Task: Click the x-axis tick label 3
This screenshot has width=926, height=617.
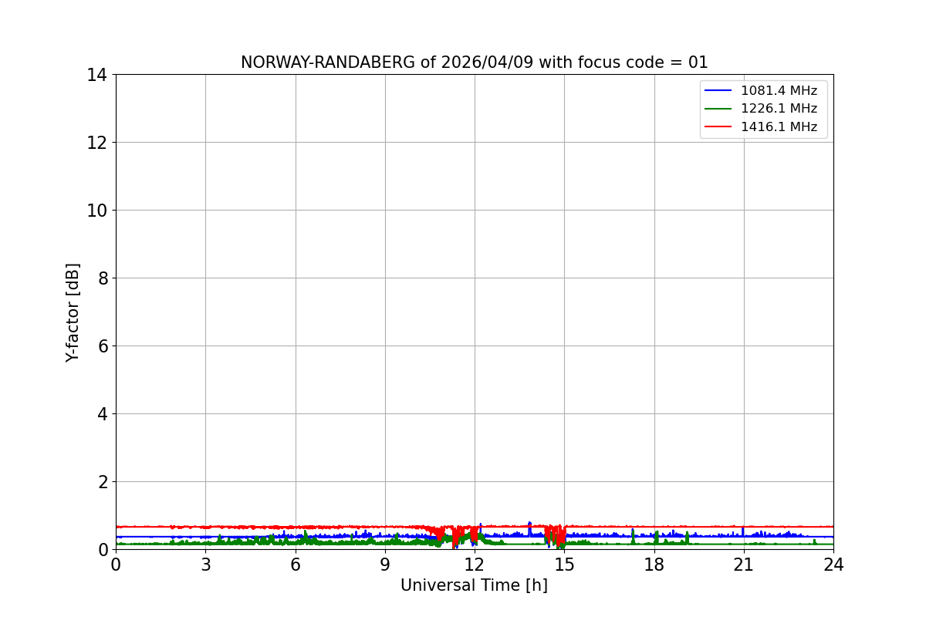Action: click(205, 565)
